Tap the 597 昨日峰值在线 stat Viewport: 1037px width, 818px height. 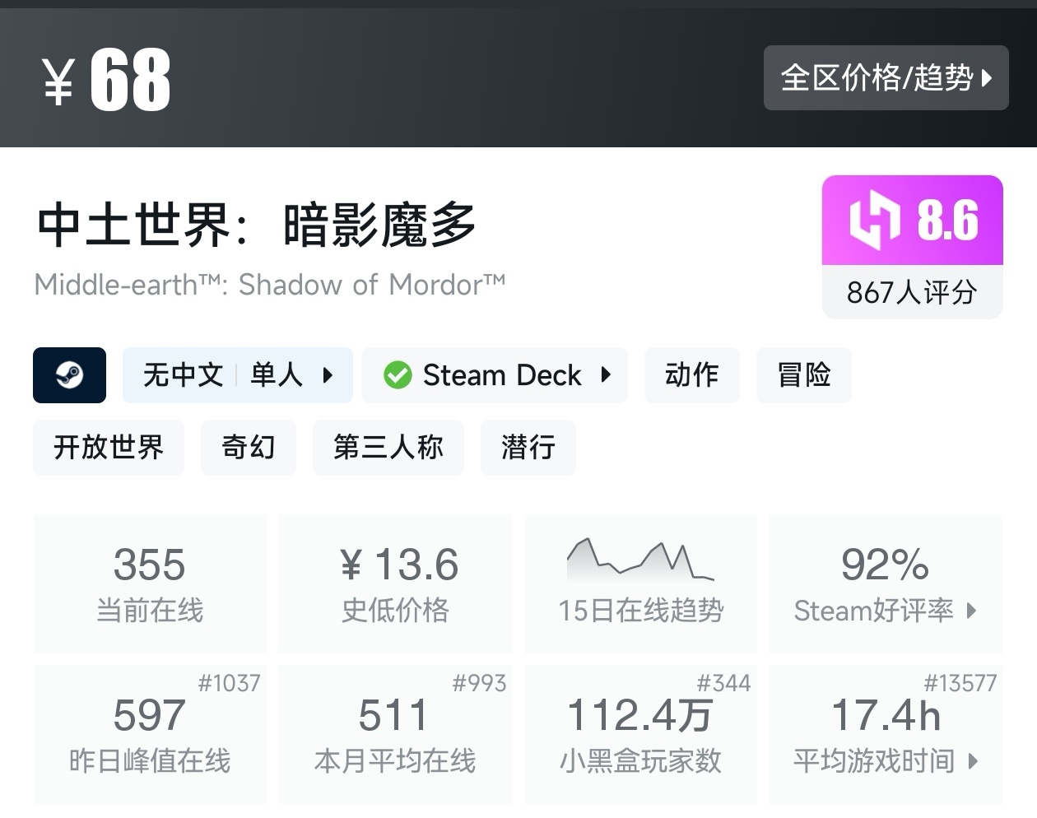[150, 734]
